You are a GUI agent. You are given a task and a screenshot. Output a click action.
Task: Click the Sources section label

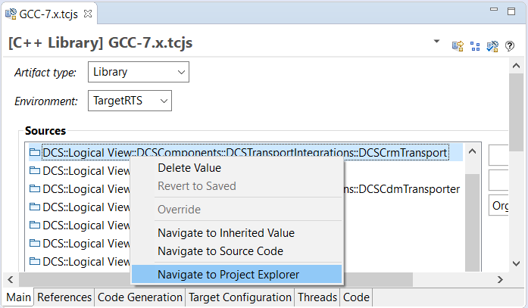45,131
